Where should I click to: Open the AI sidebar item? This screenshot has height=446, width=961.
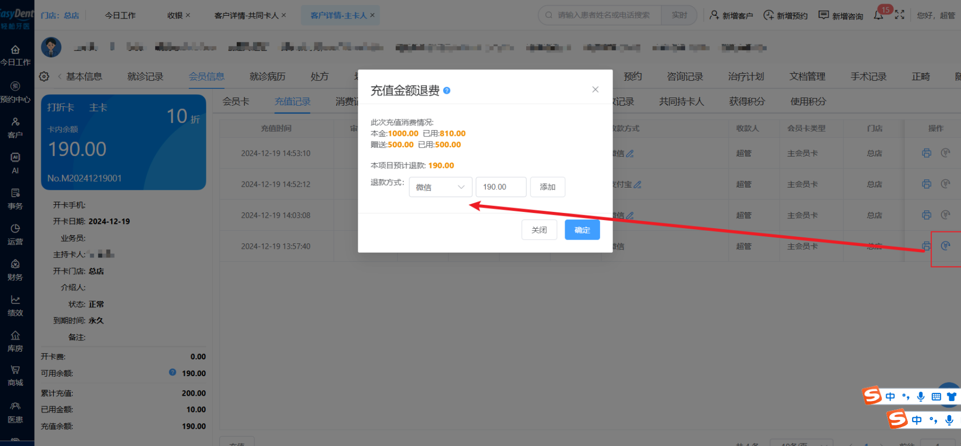[x=15, y=163]
